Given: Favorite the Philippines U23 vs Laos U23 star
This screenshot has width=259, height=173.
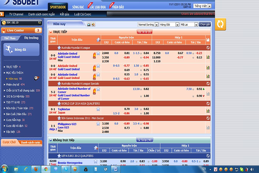Looking at the screenshot, I should (x=98, y=124).
